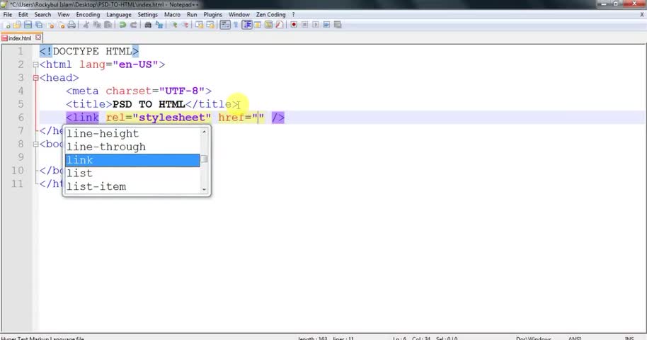This screenshot has width=647, height=340.
Task: Click the Stop Recording macro icon
Action: pos(304,25)
